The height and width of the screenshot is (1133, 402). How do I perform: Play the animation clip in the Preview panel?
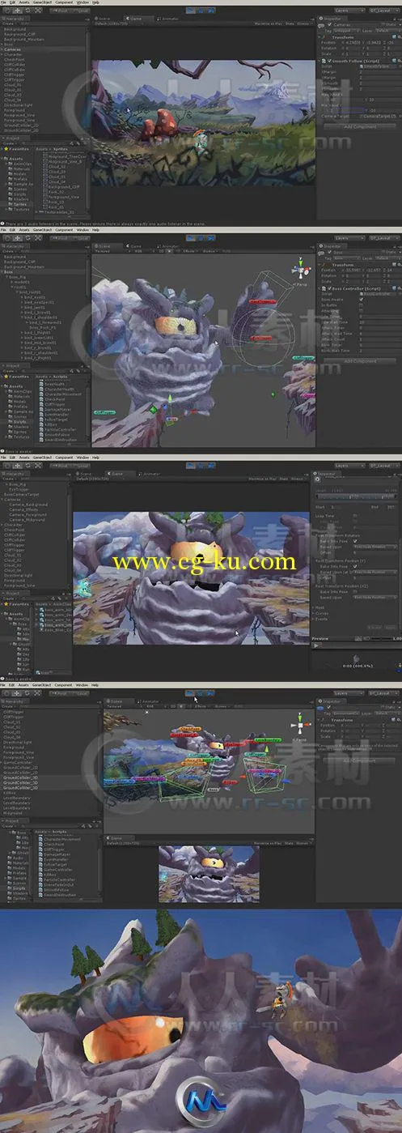coord(316,645)
